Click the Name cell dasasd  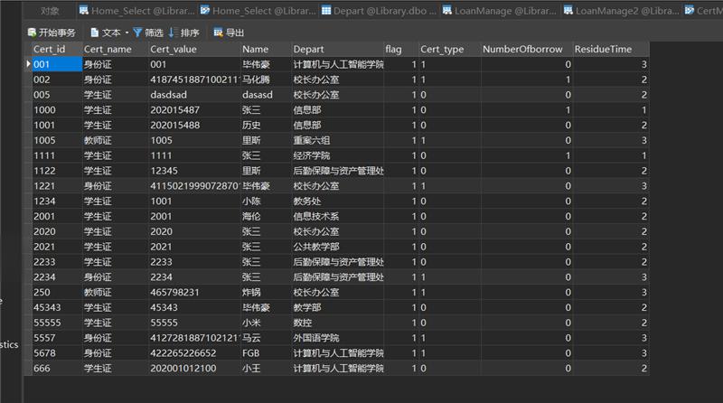266,95
